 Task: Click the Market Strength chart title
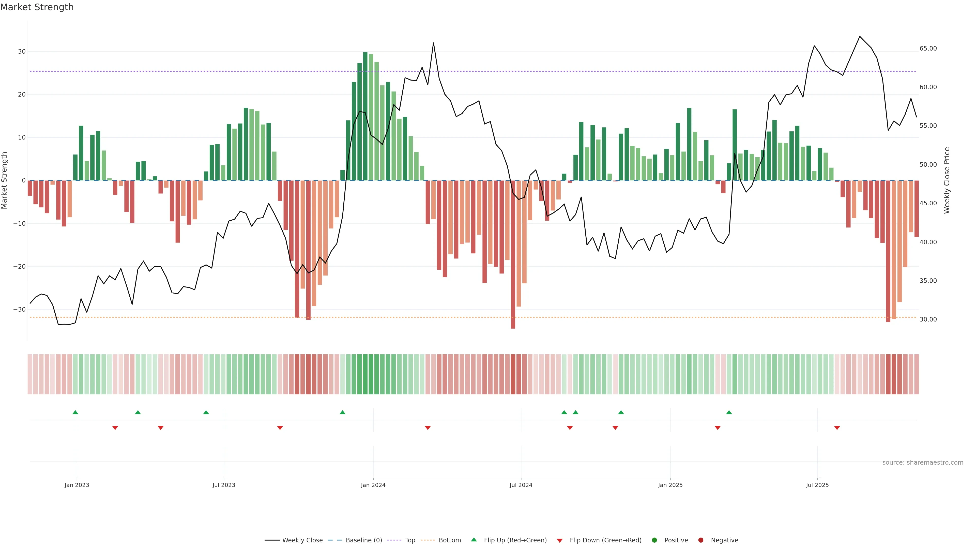point(37,7)
